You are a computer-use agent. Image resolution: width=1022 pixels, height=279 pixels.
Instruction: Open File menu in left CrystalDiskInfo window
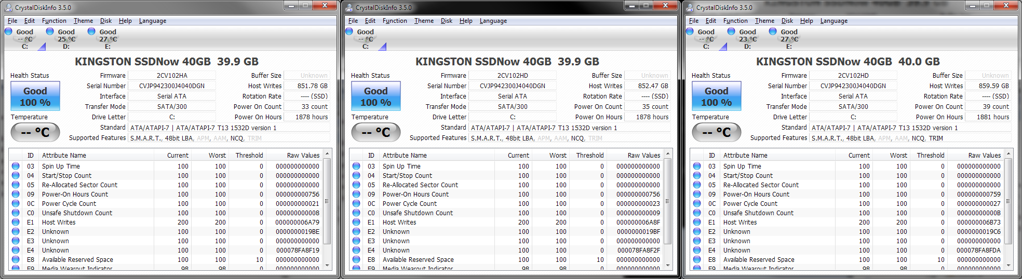12,21
